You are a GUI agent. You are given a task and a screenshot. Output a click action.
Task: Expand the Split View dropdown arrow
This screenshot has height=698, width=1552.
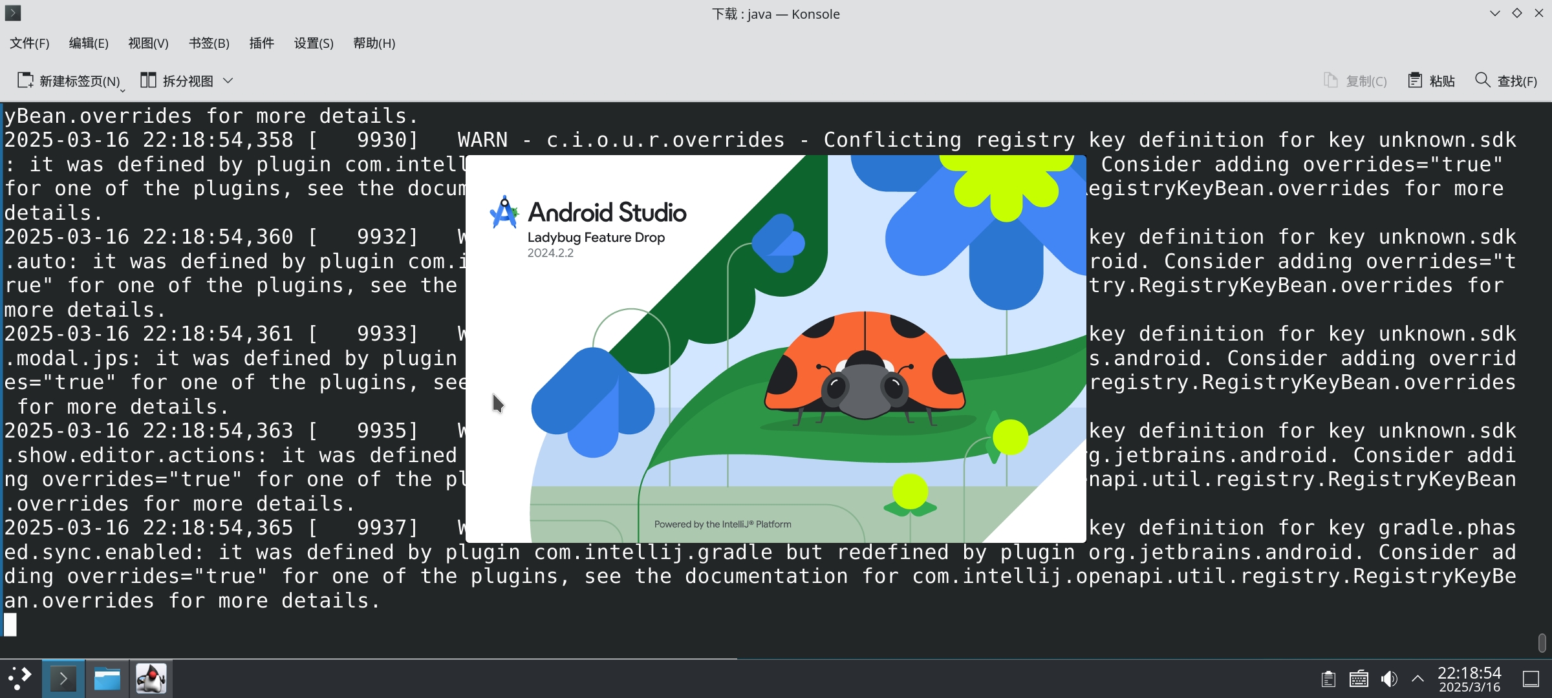[228, 80]
